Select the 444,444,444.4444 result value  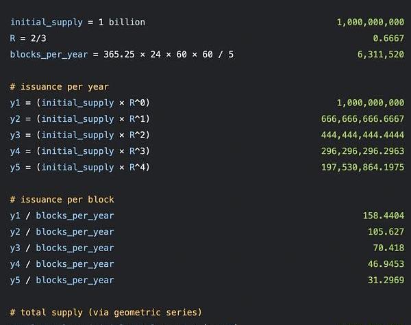click(x=362, y=135)
